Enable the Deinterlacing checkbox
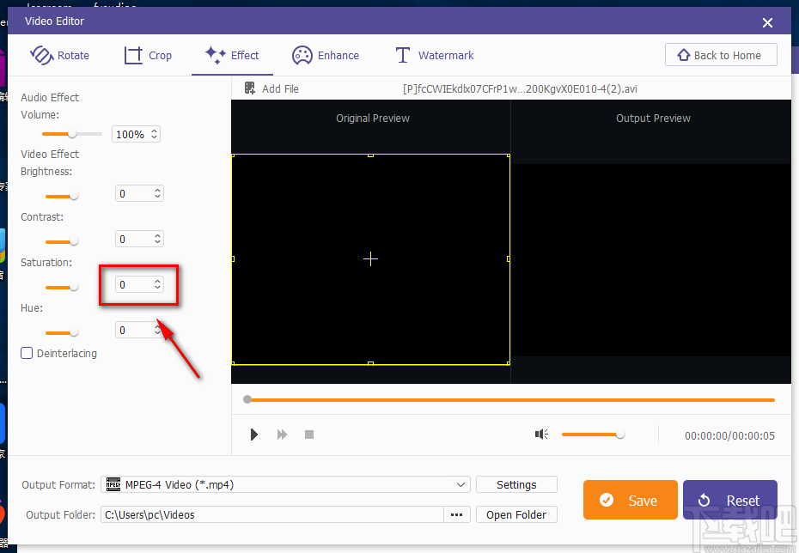 coord(27,353)
